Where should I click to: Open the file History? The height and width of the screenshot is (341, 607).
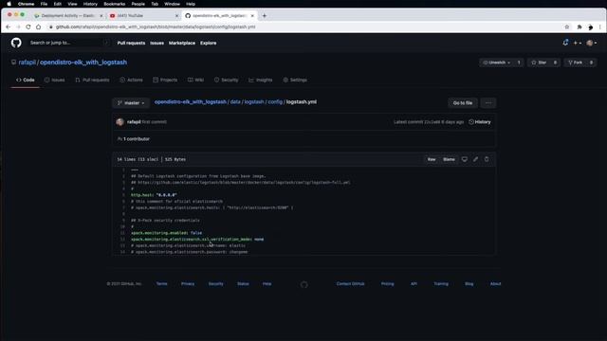(x=480, y=122)
